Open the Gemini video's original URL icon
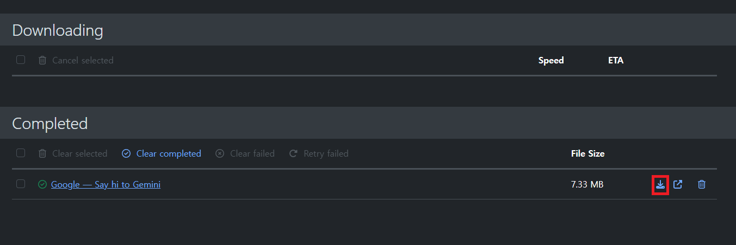The width and height of the screenshot is (736, 245). (678, 185)
